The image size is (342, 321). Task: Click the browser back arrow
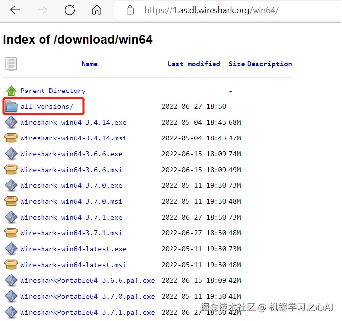pyautogui.click(x=15, y=10)
